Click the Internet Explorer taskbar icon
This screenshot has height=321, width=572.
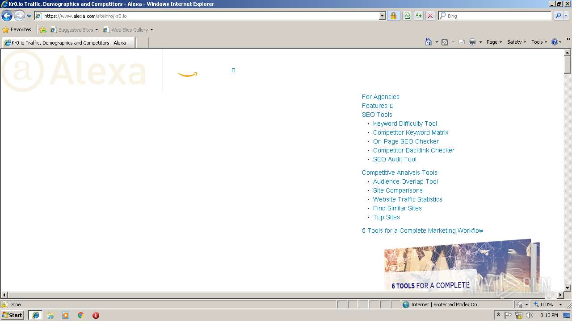coord(35,315)
